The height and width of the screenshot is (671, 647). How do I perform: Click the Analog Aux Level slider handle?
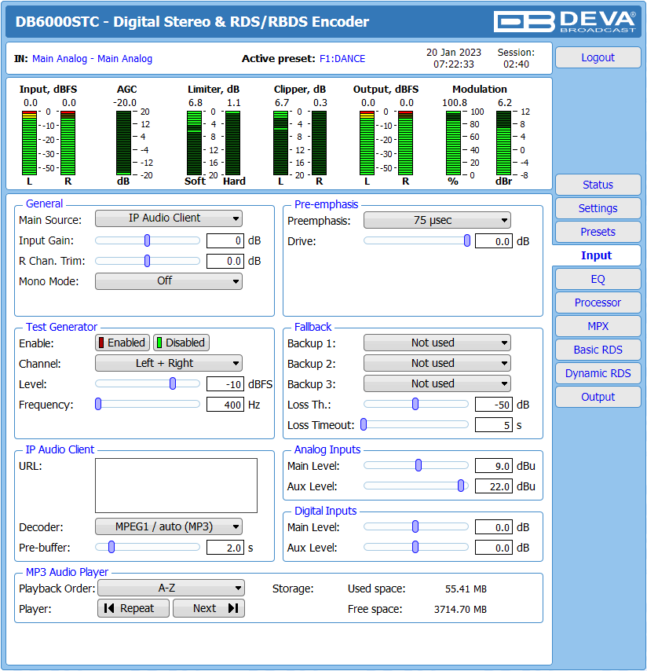click(x=461, y=486)
